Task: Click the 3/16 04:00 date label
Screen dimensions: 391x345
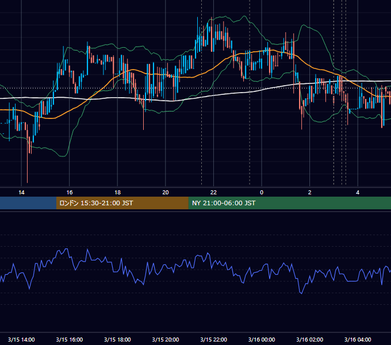Action: coord(358,339)
